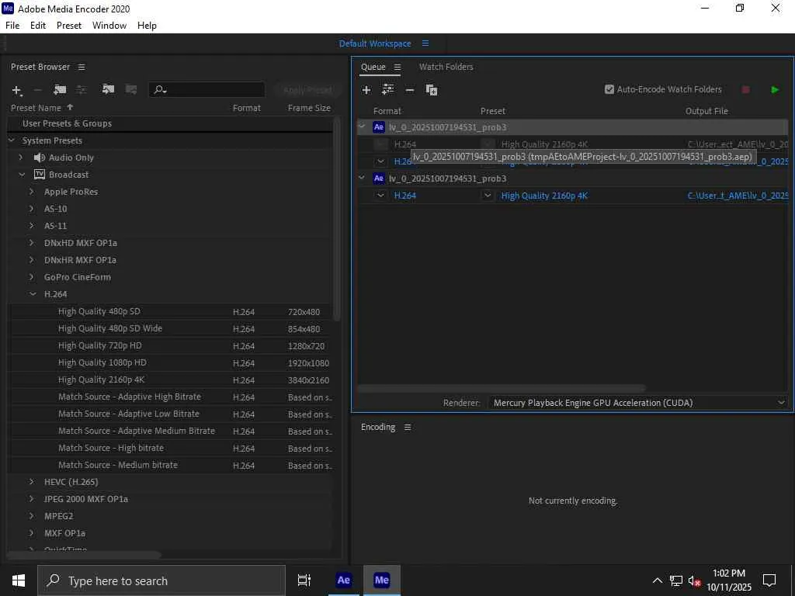Open the Window menu

(x=109, y=26)
